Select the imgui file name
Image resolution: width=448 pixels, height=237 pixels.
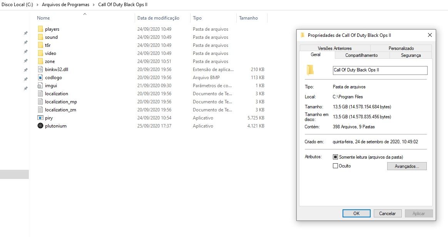click(x=51, y=86)
